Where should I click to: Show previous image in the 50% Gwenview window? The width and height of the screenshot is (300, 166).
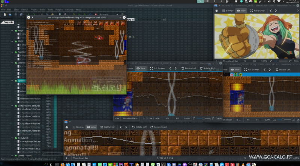pos(271,11)
